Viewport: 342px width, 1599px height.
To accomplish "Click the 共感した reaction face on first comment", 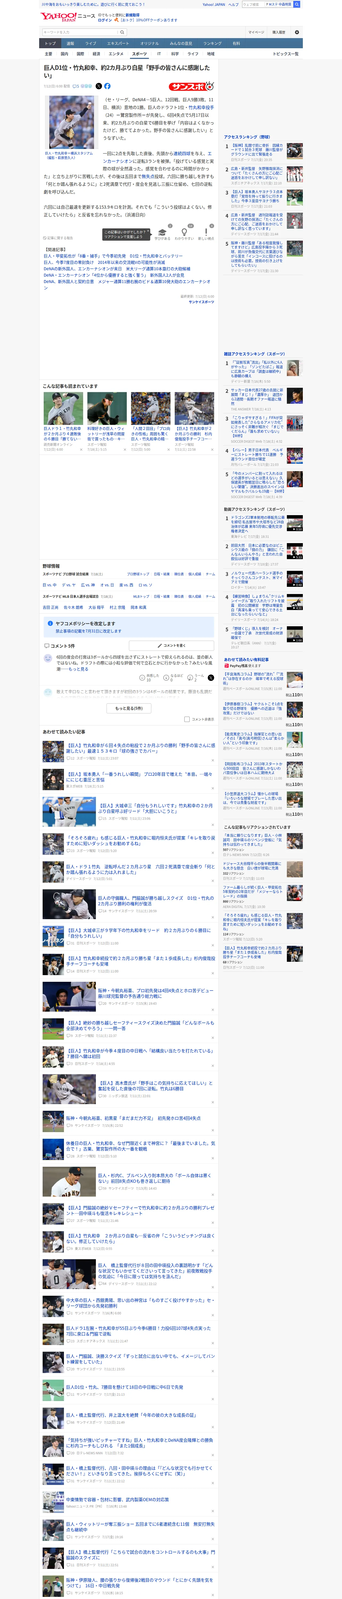I will (142, 678).
